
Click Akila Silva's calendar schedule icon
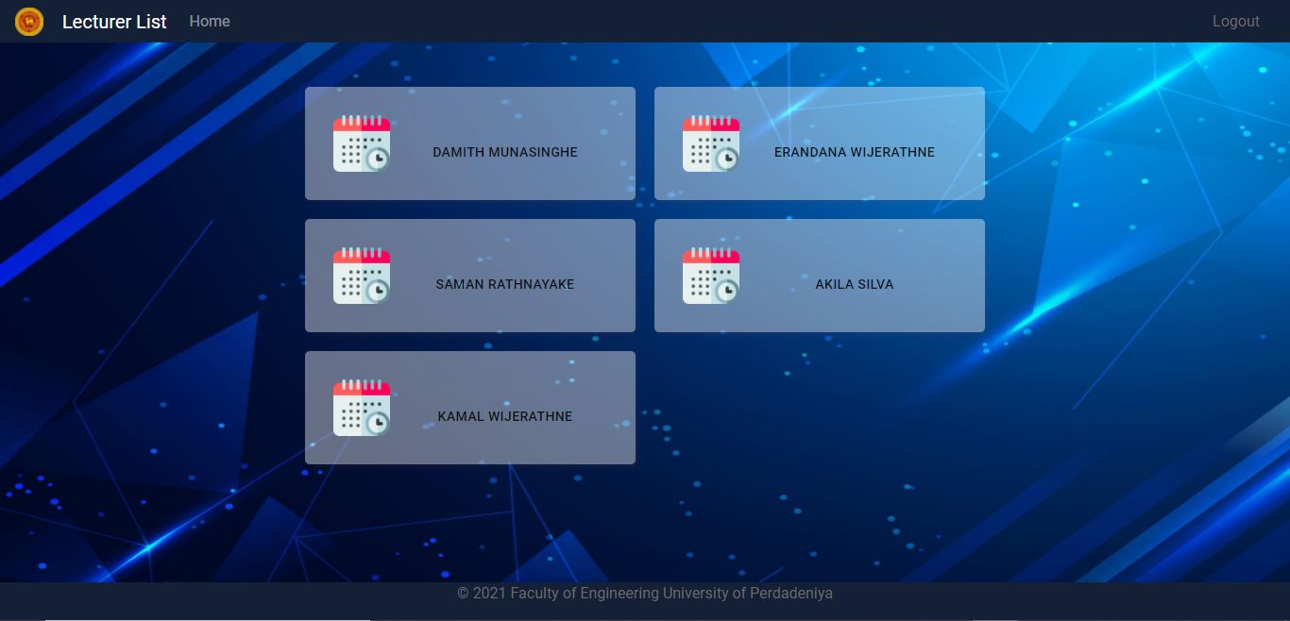click(711, 276)
